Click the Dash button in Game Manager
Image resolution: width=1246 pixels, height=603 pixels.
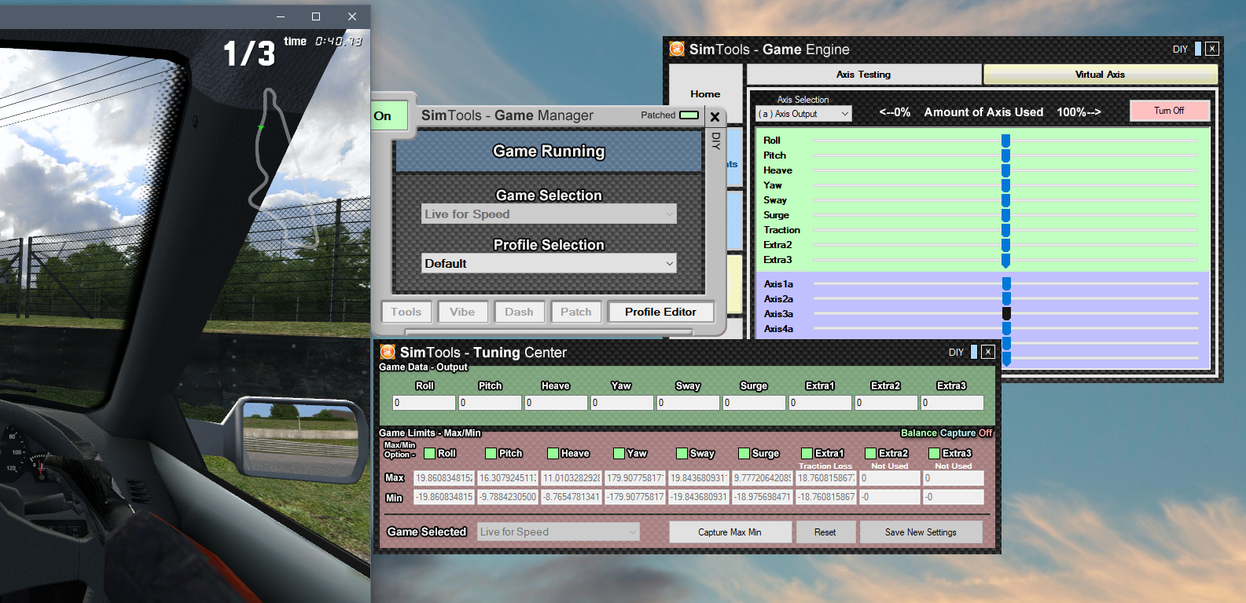click(x=519, y=312)
